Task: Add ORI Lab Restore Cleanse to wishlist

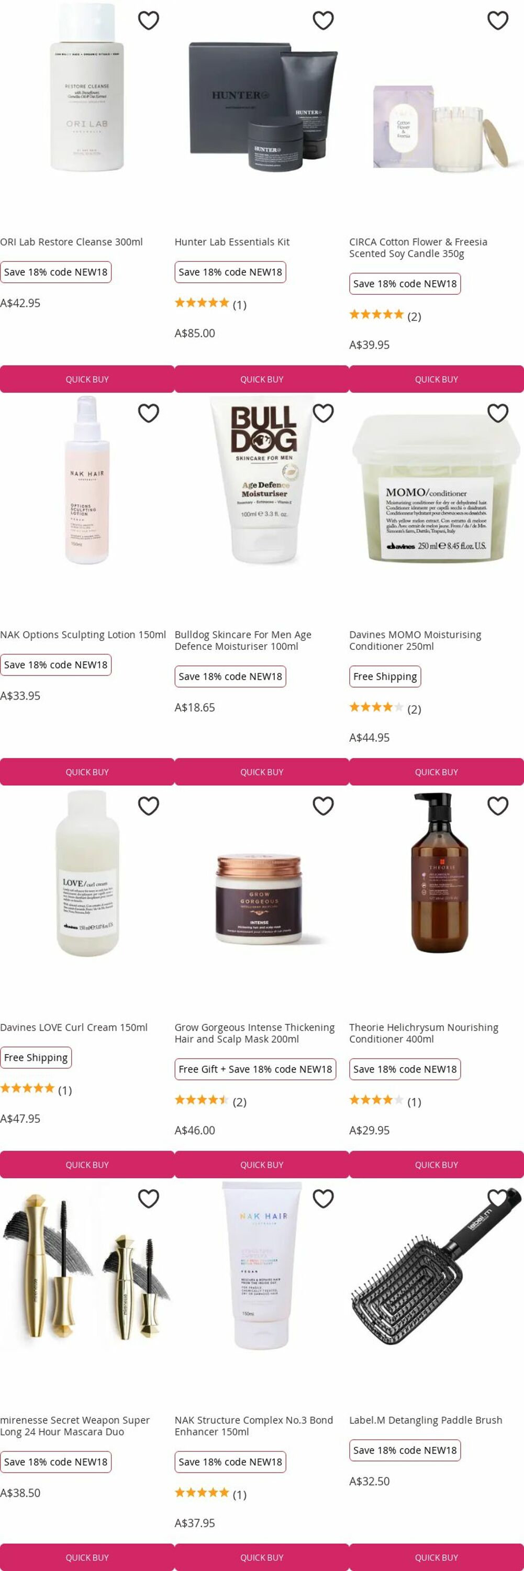Action: click(149, 21)
